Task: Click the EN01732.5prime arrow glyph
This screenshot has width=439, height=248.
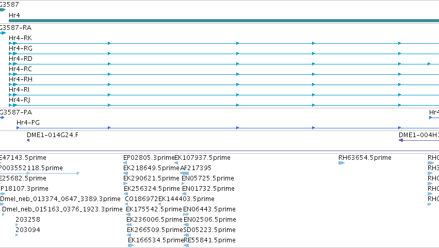Action: click(184, 194)
